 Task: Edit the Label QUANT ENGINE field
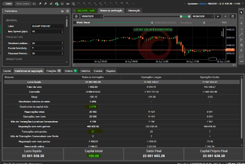(x=47, y=26)
